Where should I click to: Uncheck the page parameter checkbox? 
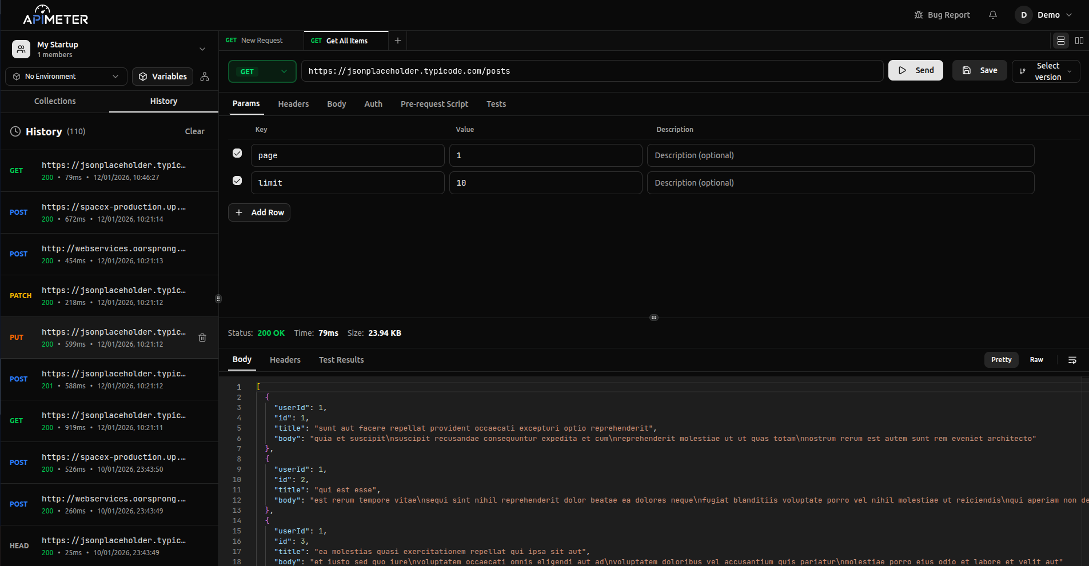(237, 153)
